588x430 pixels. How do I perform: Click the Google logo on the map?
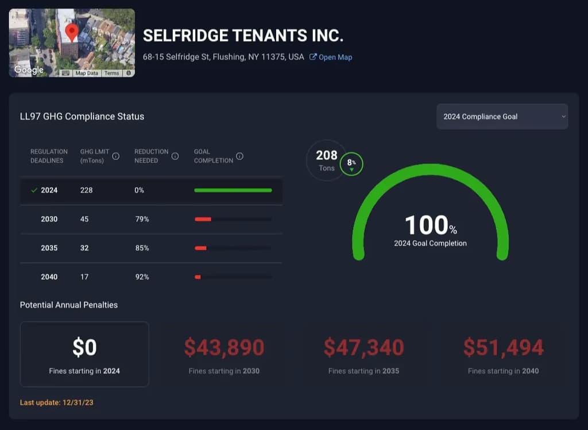(29, 70)
